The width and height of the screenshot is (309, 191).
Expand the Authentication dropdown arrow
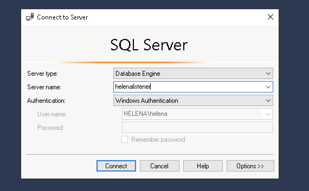(x=268, y=101)
